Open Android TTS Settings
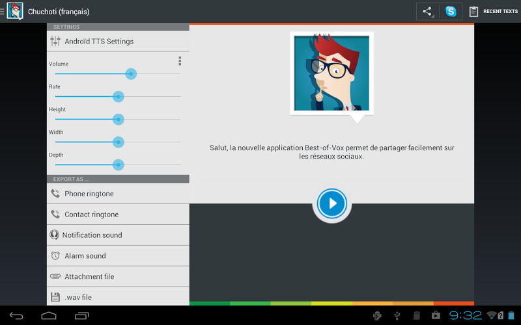521x325 pixels. (118, 41)
